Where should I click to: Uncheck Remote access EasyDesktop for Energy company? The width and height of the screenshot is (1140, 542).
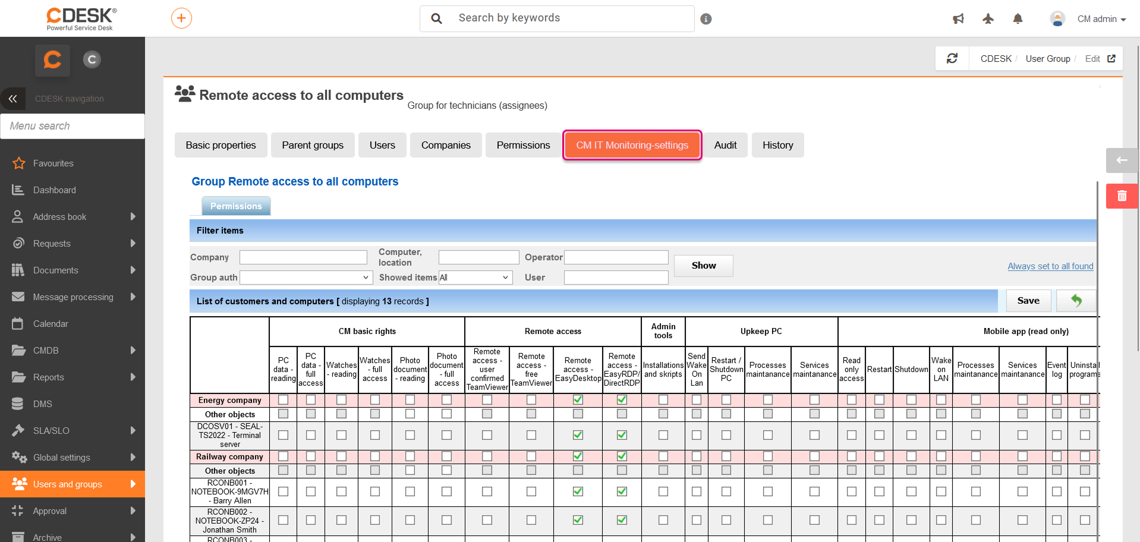pyautogui.click(x=578, y=400)
